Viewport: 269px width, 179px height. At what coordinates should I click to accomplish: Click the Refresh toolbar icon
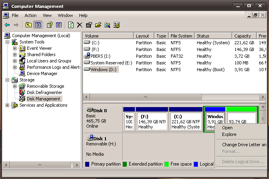[x=71, y=25]
